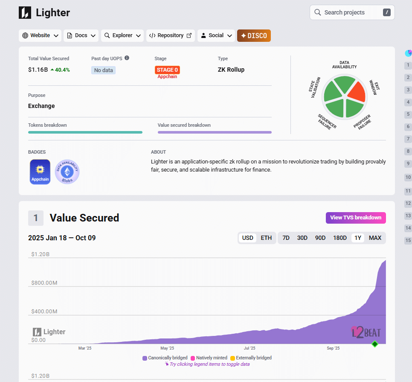
Task: Toggle Canonically bridged legend item
Action: 165,358
